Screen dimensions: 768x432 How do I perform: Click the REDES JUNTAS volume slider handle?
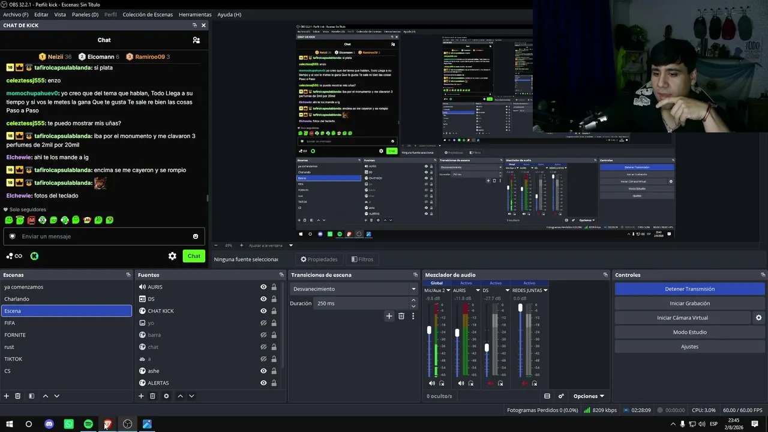(x=520, y=307)
